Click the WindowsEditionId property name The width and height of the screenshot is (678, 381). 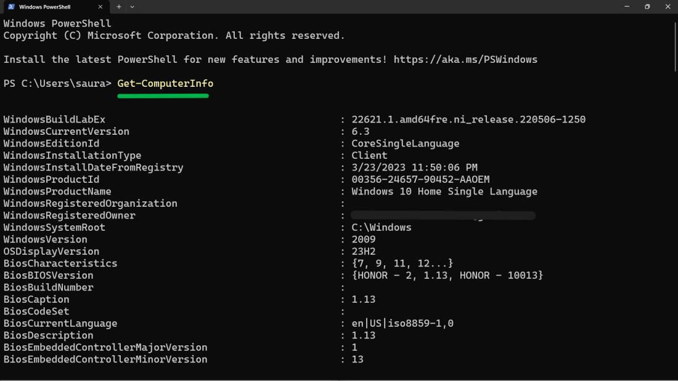51,143
